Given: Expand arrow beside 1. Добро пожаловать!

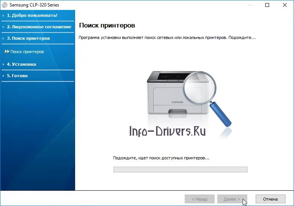Looking at the screenshot, I should (x=3, y=16).
